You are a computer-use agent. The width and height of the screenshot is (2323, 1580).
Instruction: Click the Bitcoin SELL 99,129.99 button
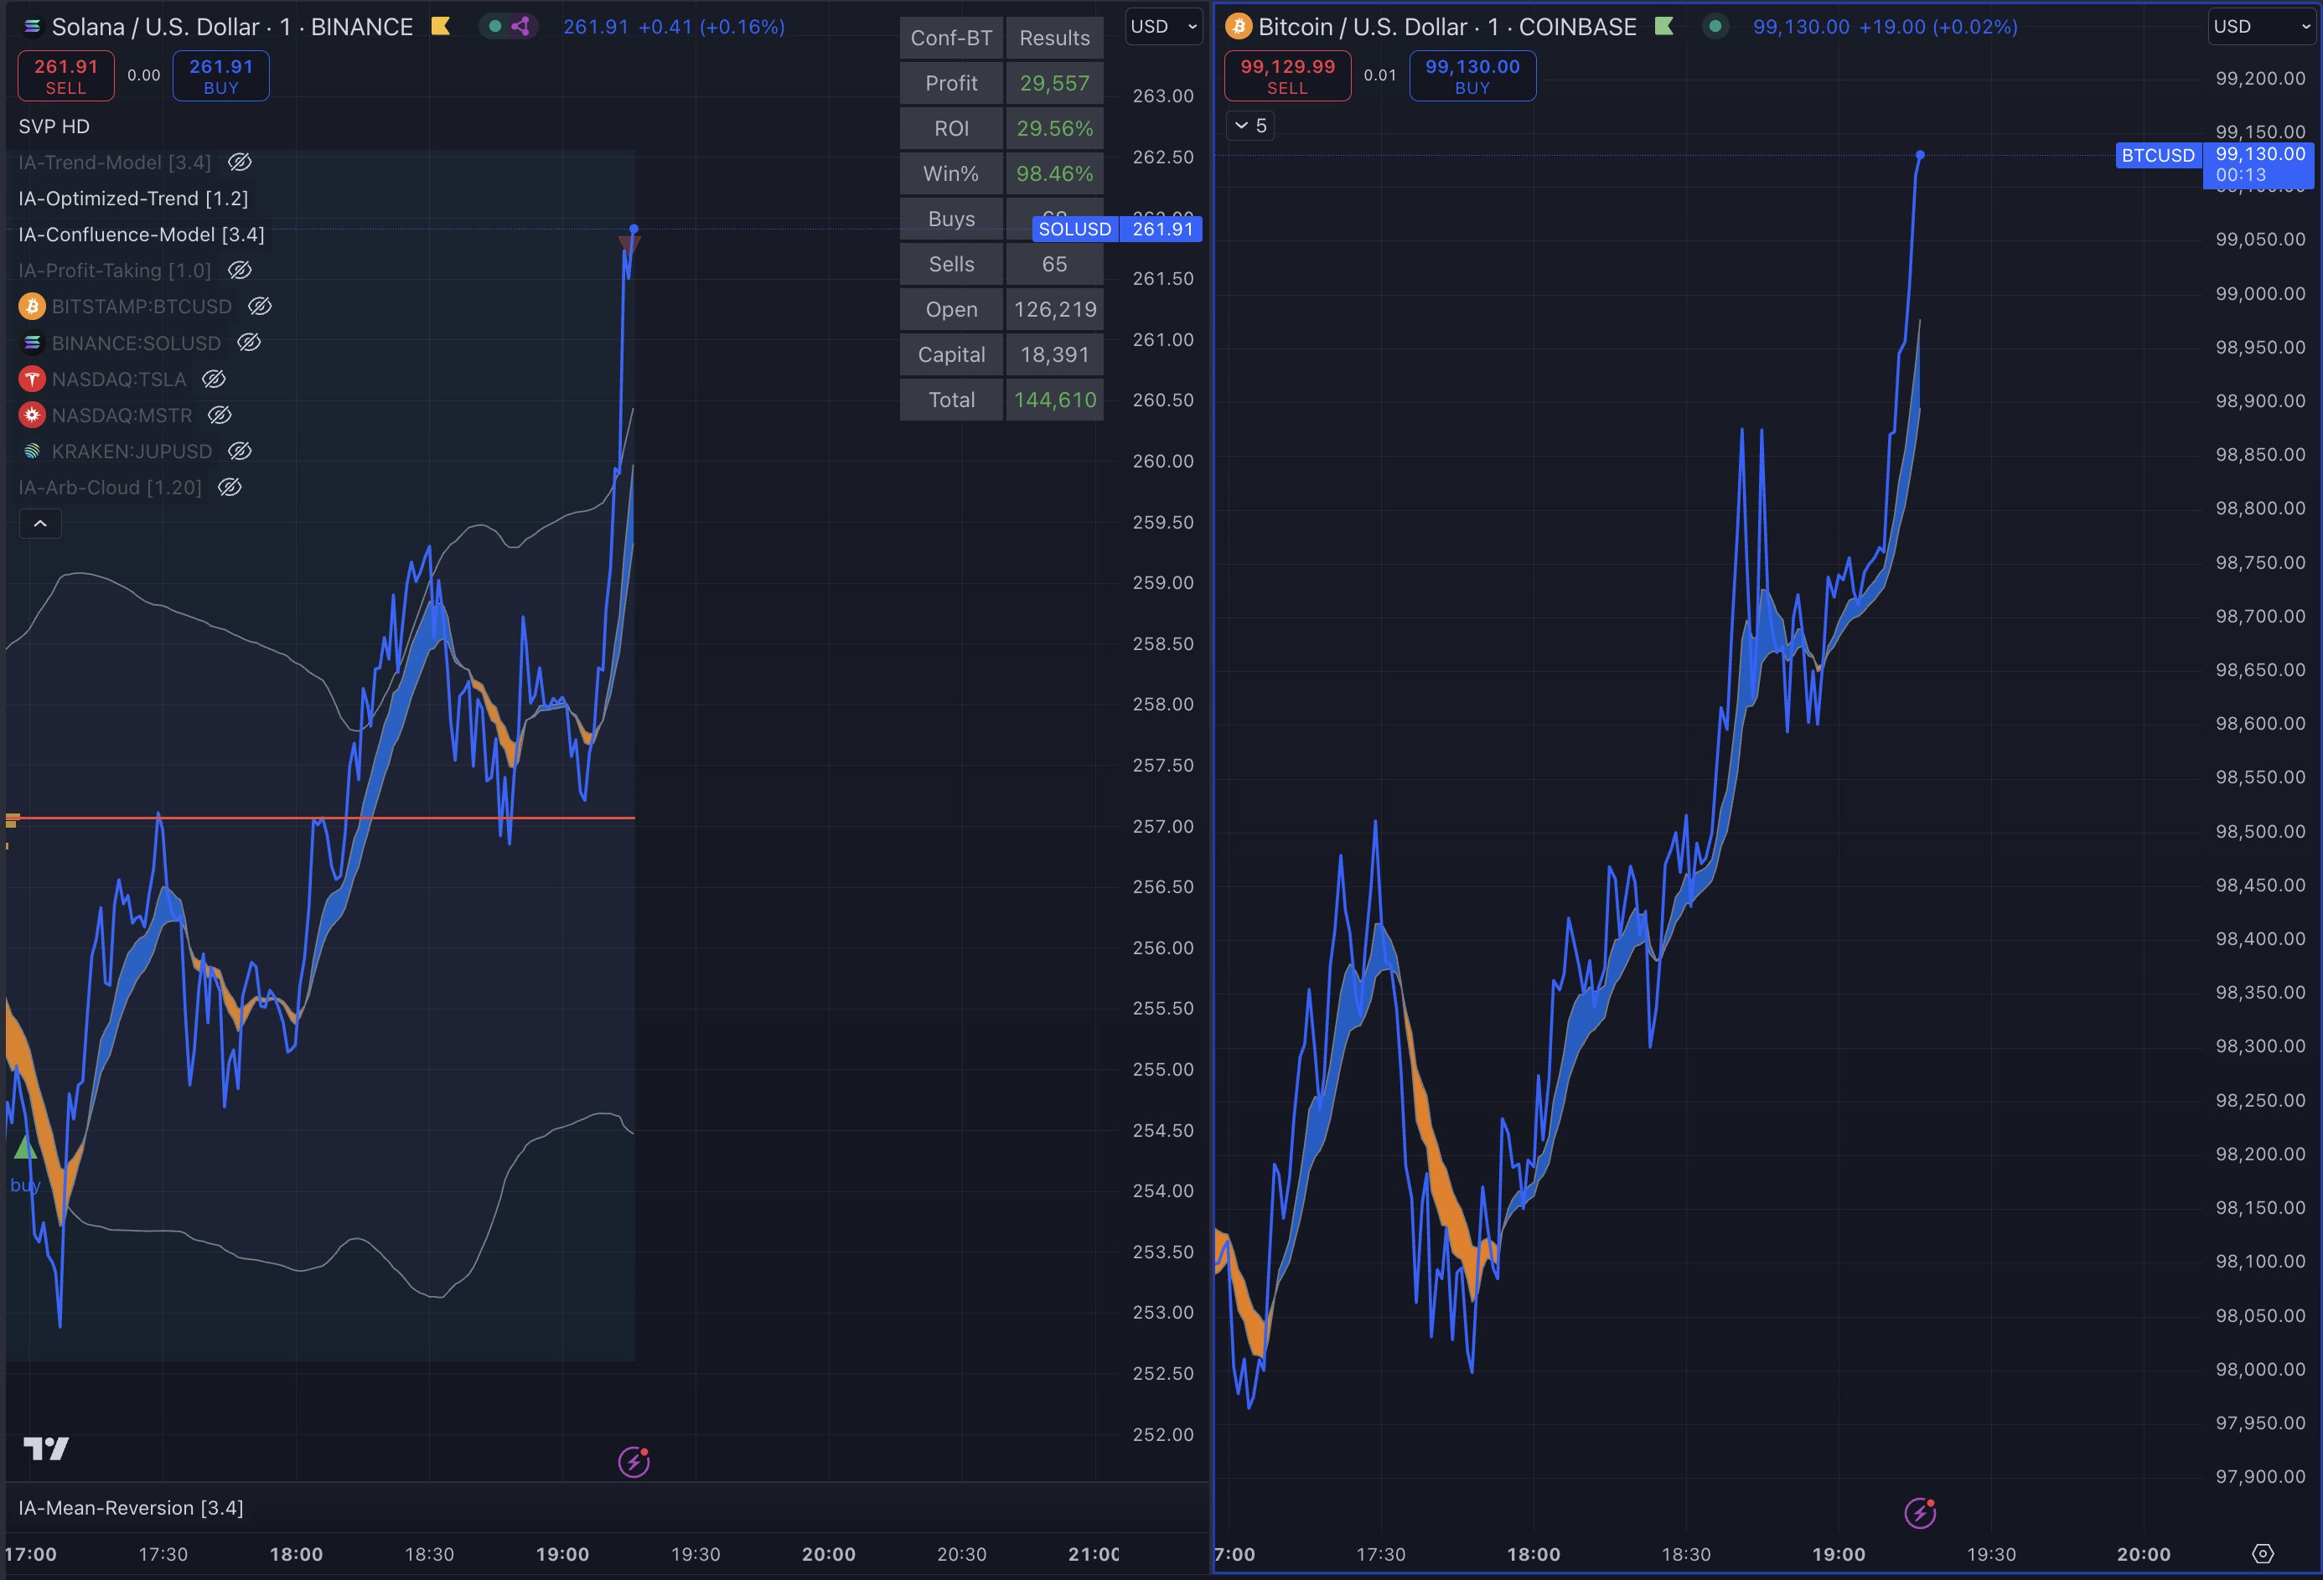(1287, 76)
